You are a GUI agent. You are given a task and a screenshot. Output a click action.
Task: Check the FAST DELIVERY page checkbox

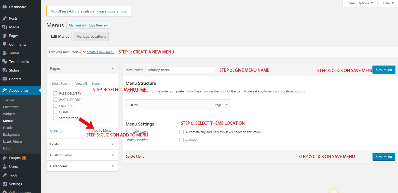pyautogui.click(x=55, y=93)
